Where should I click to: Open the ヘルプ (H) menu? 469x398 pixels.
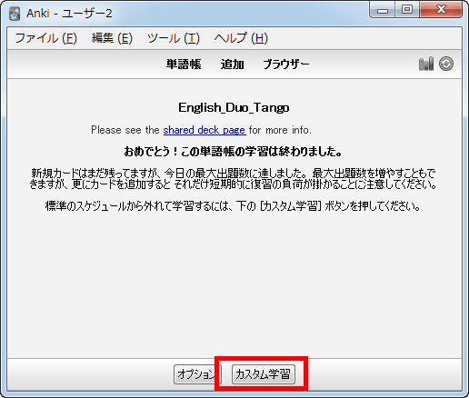coord(241,38)
